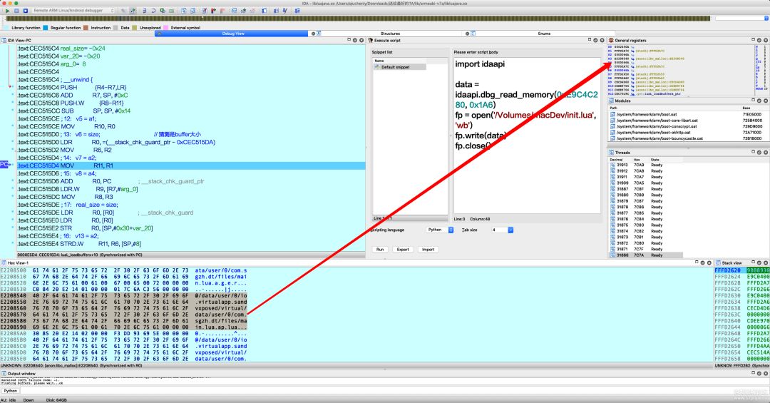Screen dimensions: 770x403
Task: Click the Terminate process stop button
Action: (x=24, y=11)
